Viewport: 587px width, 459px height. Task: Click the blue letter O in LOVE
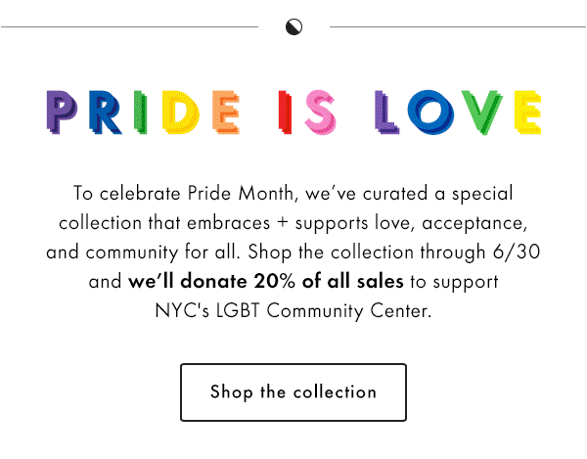coord(430,112)
